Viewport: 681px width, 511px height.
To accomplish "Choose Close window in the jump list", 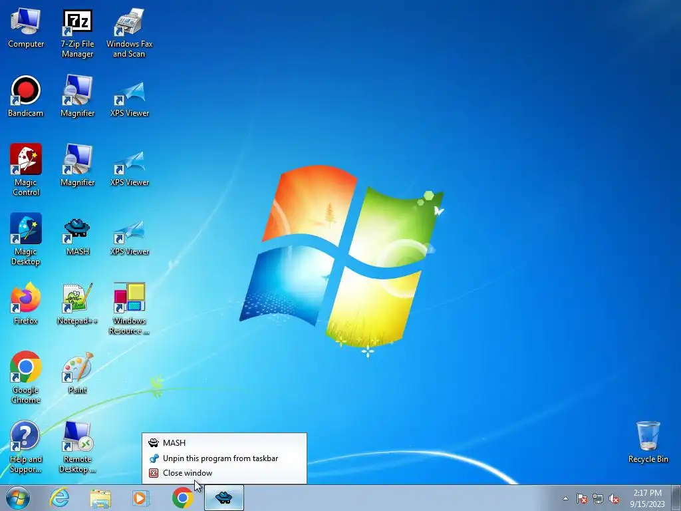I will [224, 473].
